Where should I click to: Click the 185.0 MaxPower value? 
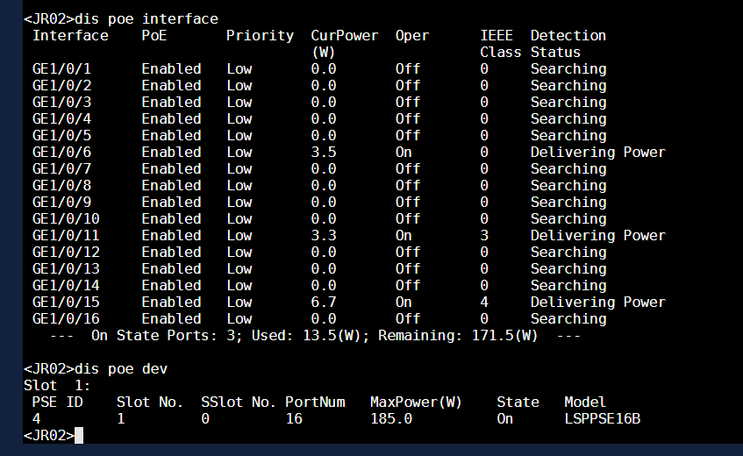(x=391, y=419)
